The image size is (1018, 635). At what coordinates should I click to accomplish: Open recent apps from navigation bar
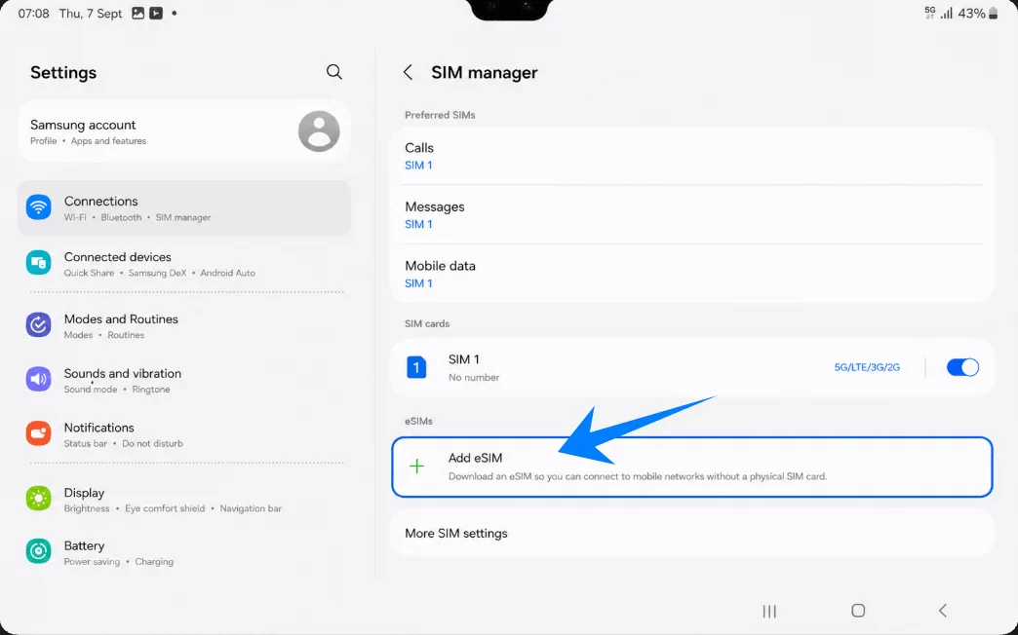[x=769, y=611]
